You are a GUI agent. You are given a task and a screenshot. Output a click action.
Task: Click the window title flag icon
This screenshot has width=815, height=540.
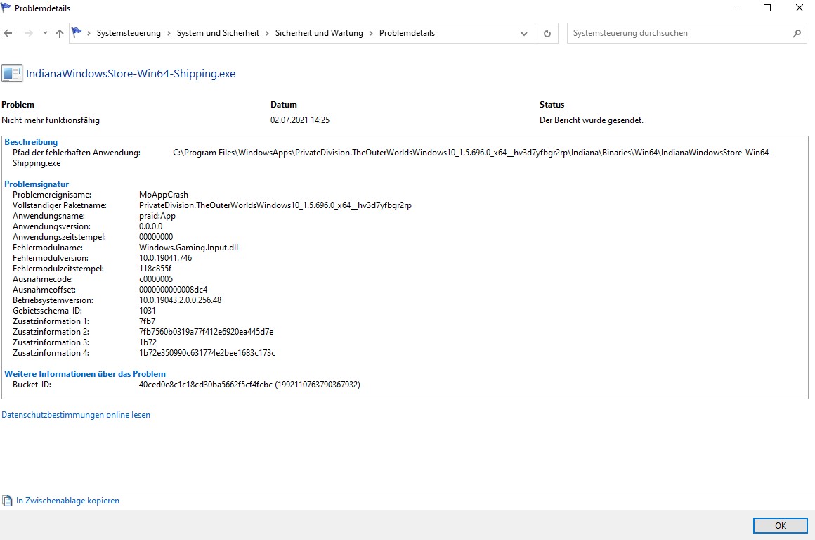6,8
